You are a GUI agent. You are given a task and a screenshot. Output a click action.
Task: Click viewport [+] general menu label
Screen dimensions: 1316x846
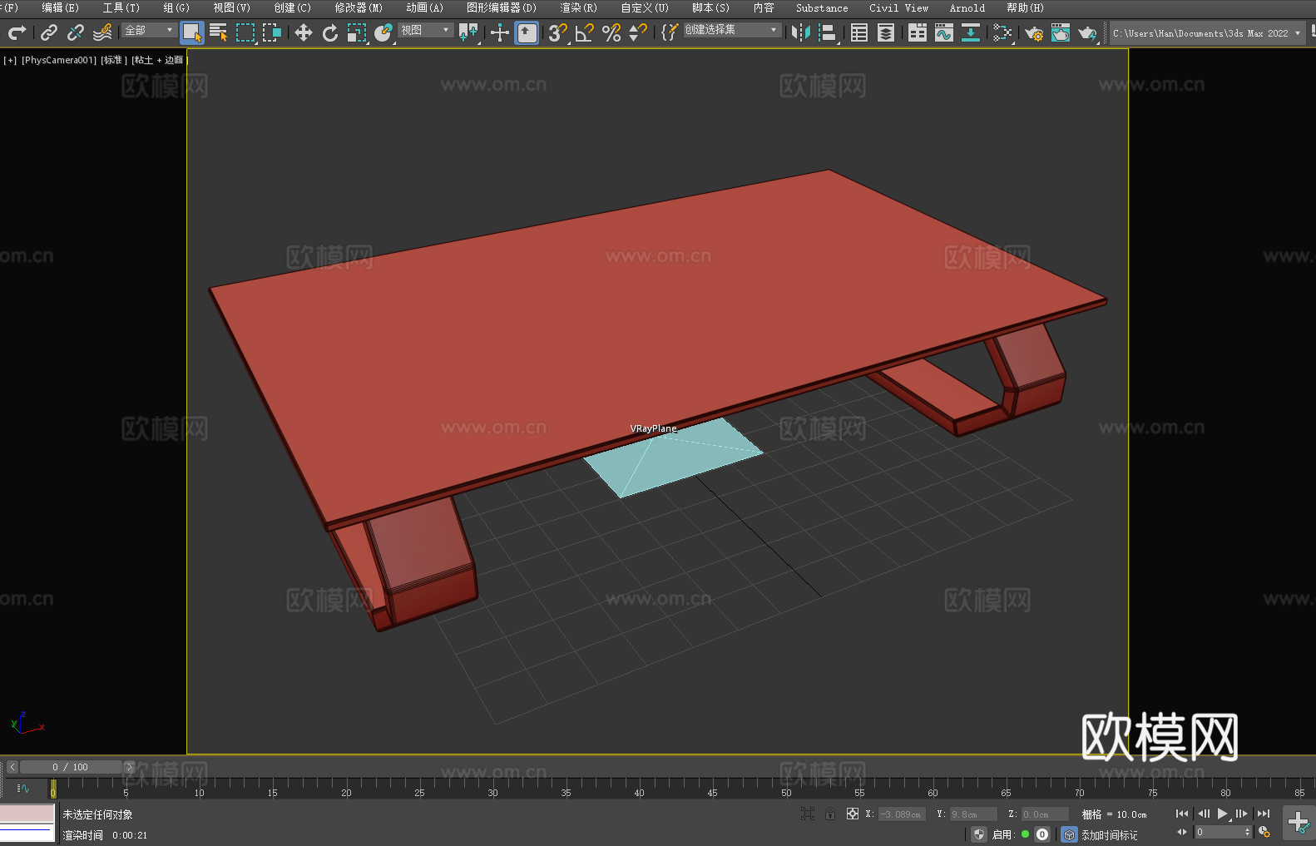click(x=10, y=60)
